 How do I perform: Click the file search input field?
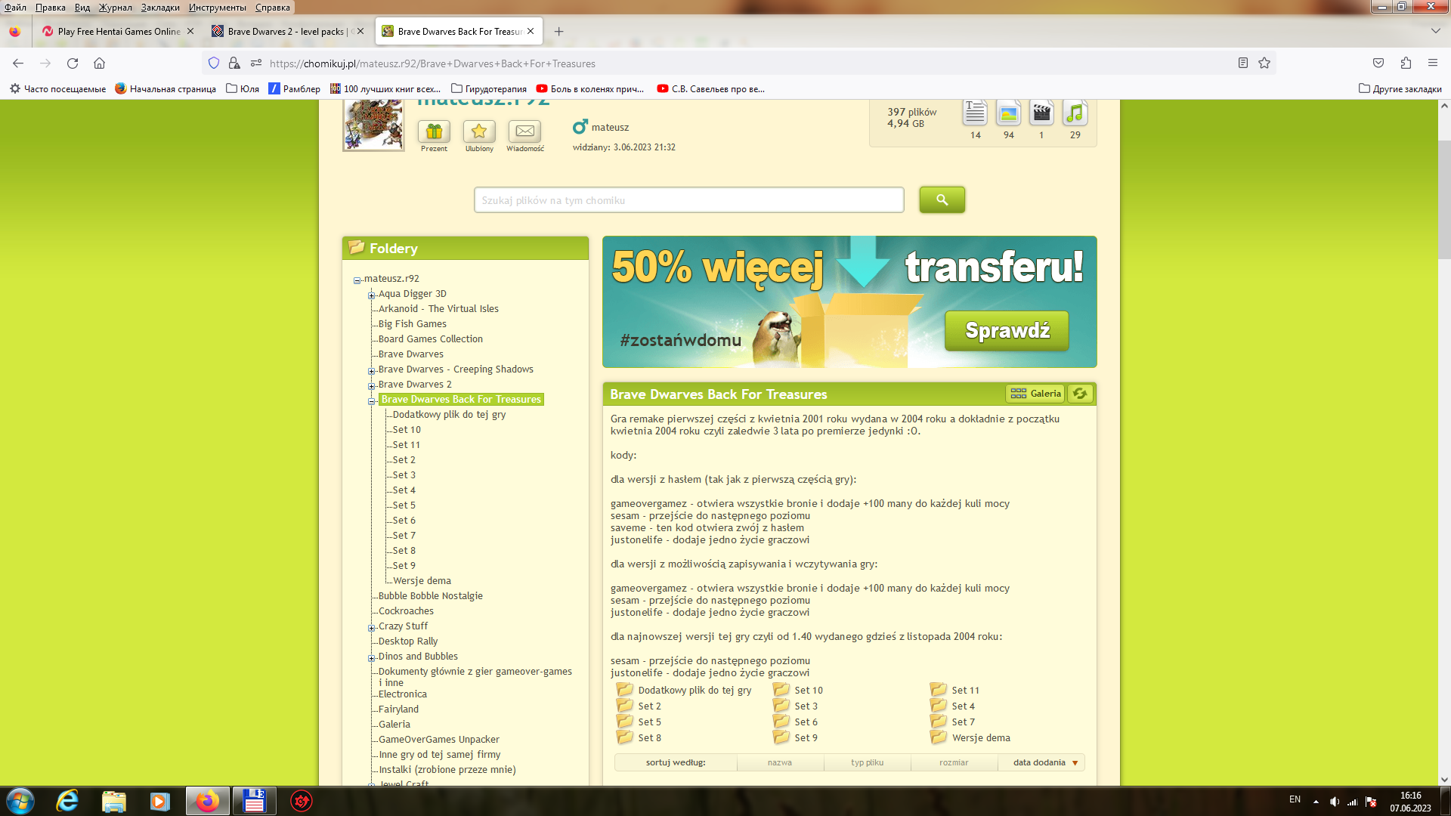(x=688, y=200)
